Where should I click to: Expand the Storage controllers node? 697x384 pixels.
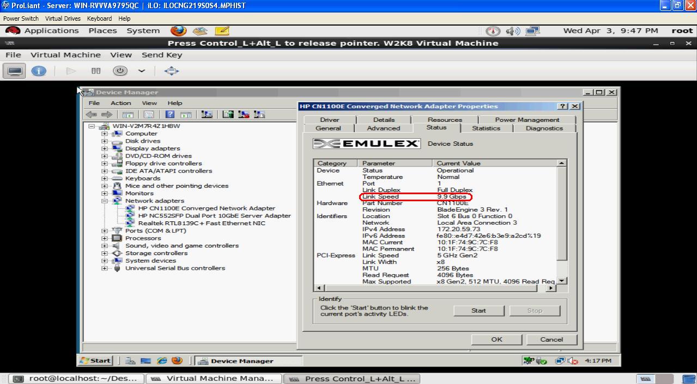click(x=105, y=253)
